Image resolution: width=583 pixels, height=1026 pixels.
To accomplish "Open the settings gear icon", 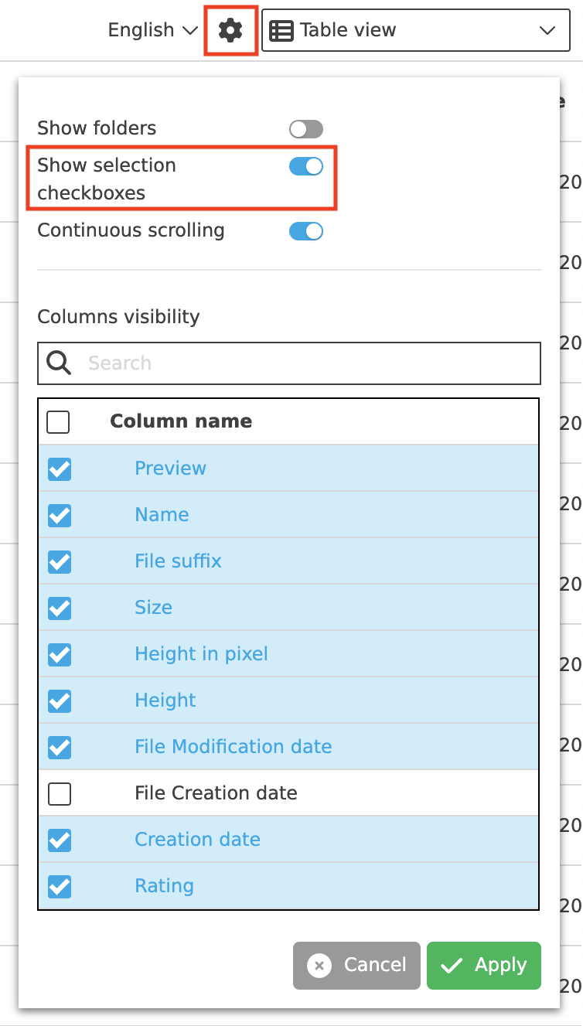I will (x=230, y=30).
